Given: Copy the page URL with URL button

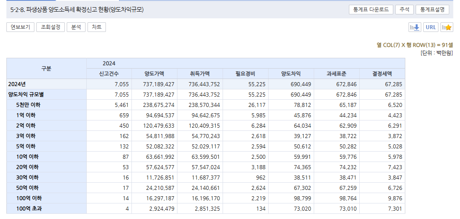Looking at the screenshot, I should coord(431,27).
